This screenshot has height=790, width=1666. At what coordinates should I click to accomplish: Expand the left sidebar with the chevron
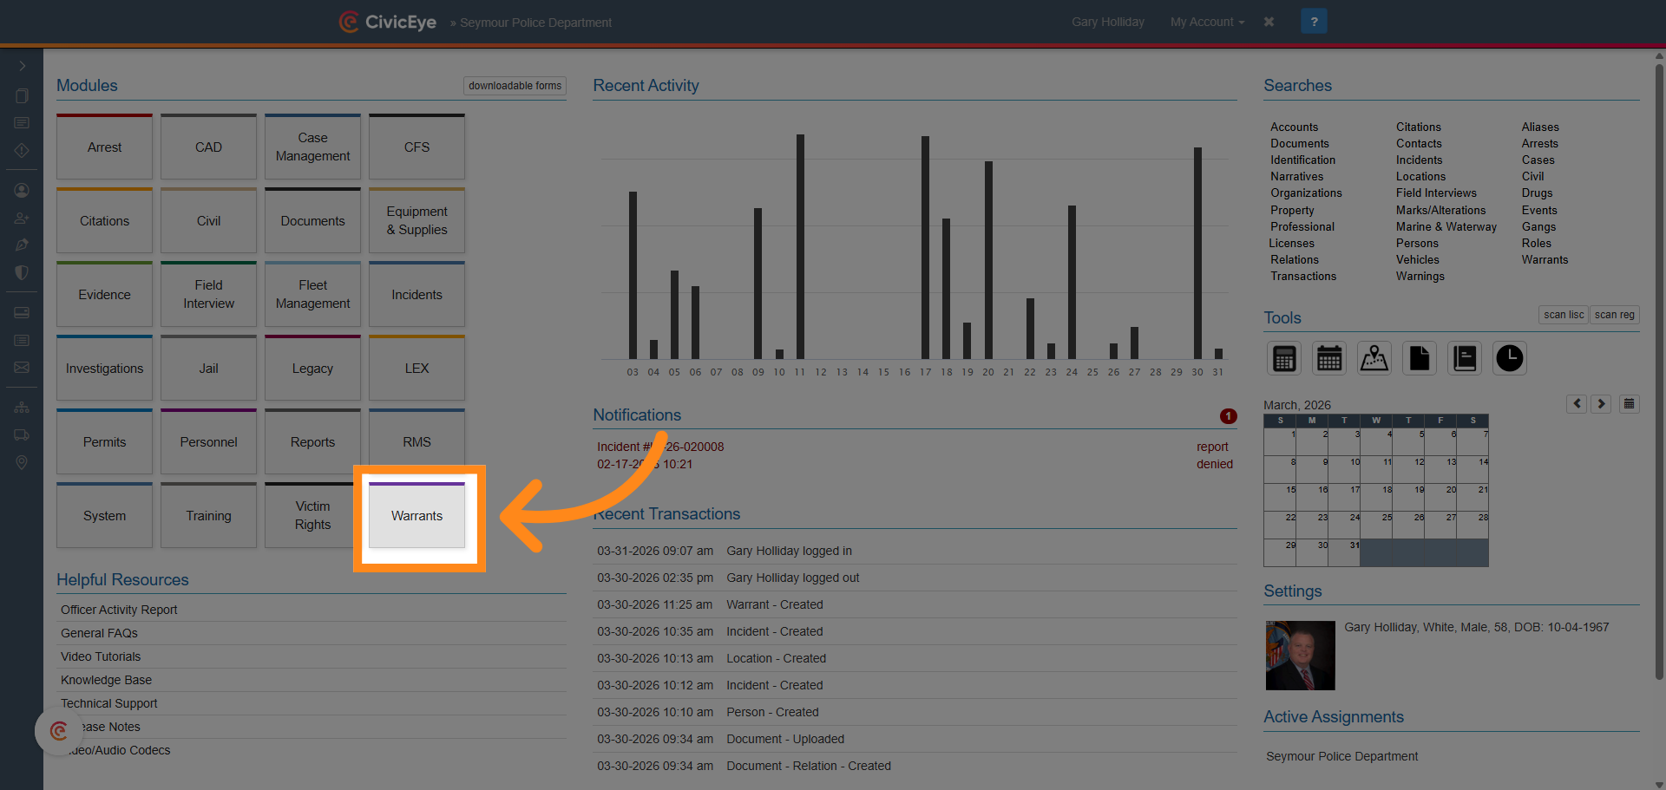coord(22,66)
